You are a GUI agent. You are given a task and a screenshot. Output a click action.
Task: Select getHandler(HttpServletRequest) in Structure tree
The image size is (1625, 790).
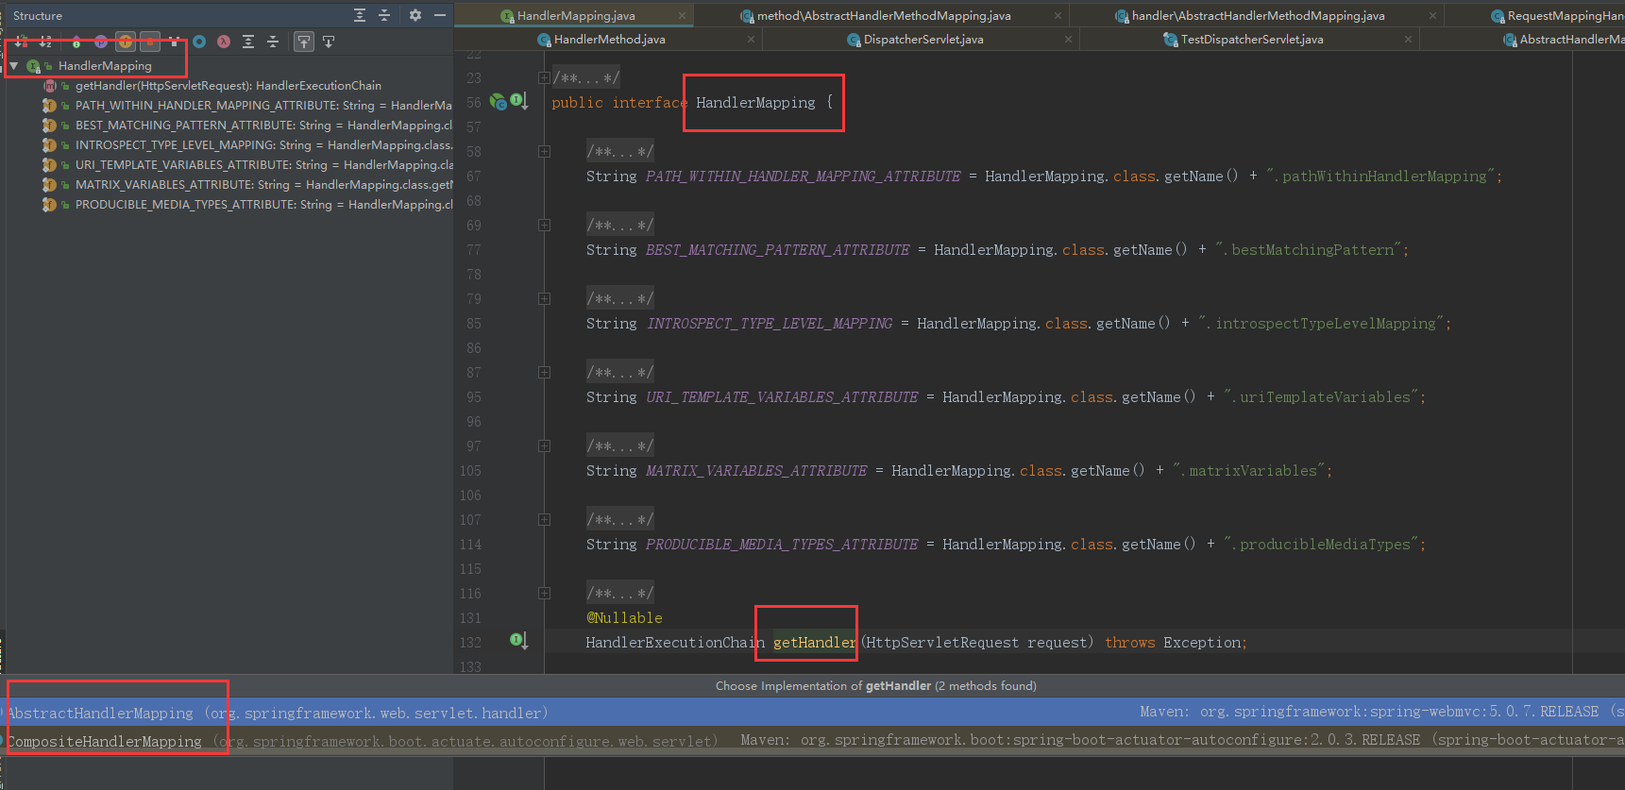pyautogui.click(x=229, y=86)
